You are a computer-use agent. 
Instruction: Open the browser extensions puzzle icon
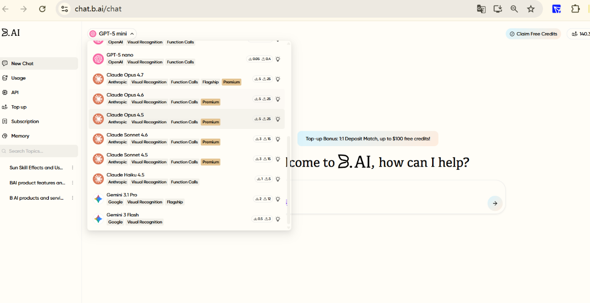point(576,9)
